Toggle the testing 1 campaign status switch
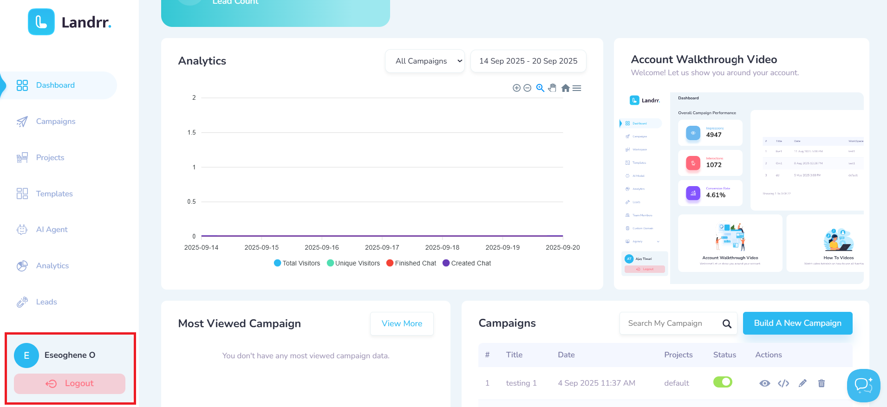The height and width of the screenshot is (407, 887). [x=723, y=382]
